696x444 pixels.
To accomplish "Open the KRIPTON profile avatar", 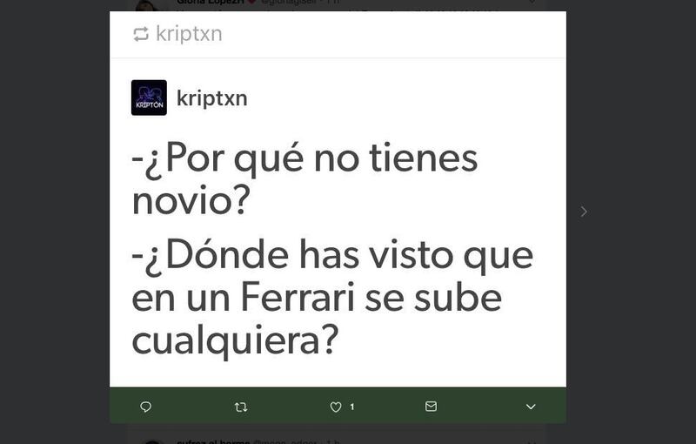I will pos(149,98).
